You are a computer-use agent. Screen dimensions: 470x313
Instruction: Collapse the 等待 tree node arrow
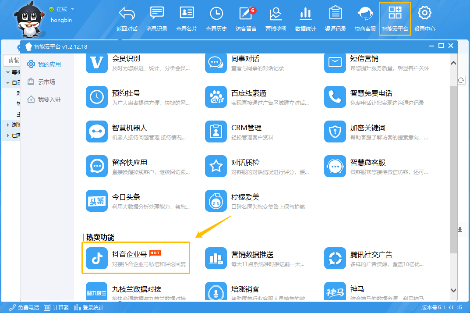pos(8,72)
